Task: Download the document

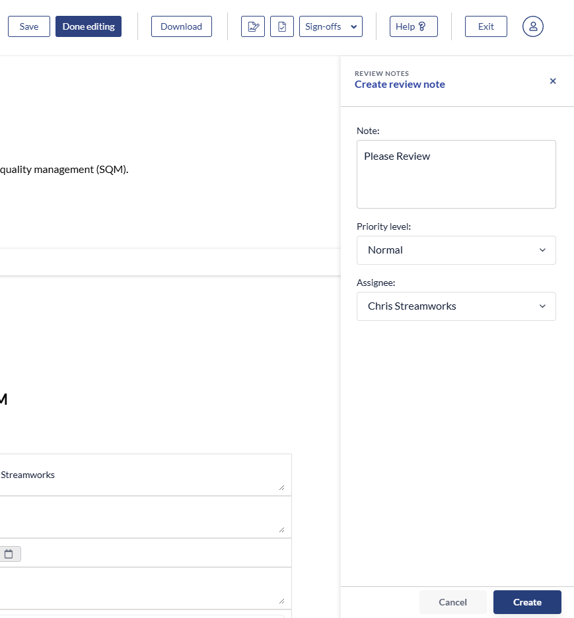Action: [181, 26]
